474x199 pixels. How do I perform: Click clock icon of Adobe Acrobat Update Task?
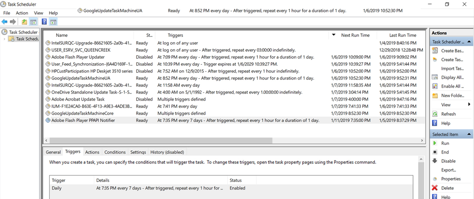(x=48, y=99)
